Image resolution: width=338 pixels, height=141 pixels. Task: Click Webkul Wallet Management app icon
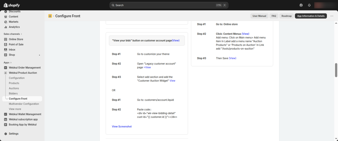[6, 114]
